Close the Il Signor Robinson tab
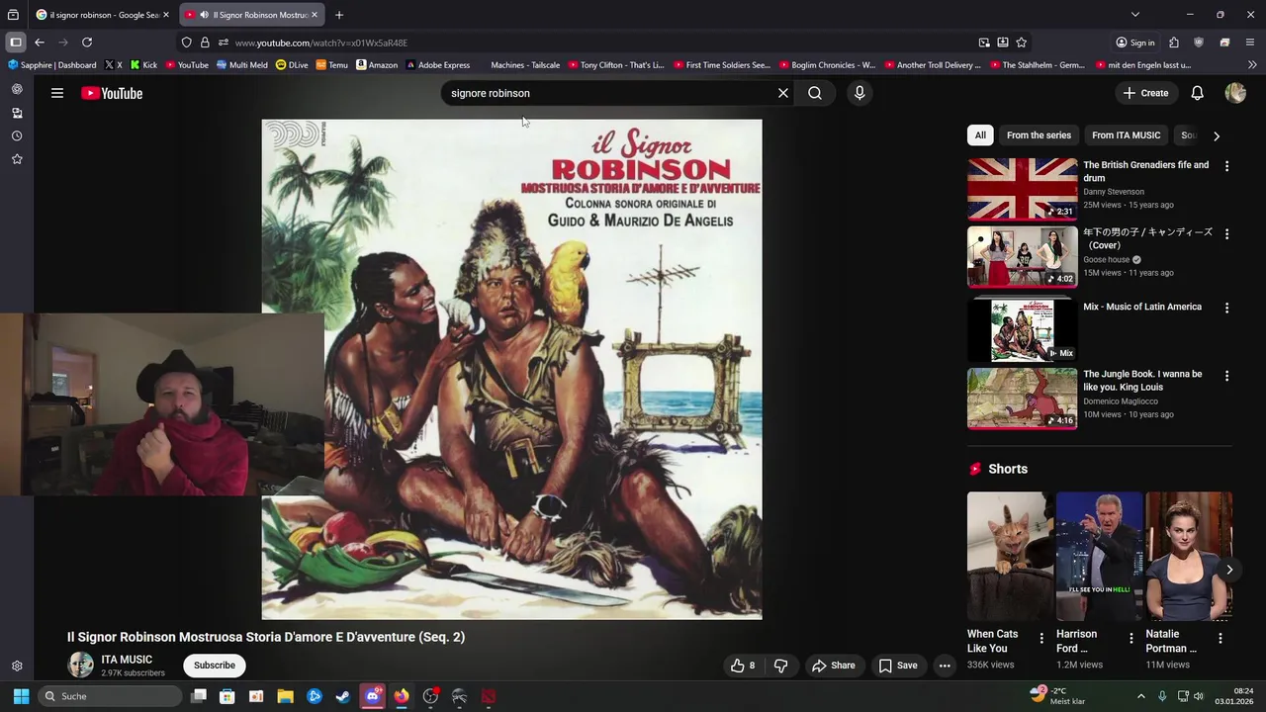The image size is (1266, 712). [315, 15]
